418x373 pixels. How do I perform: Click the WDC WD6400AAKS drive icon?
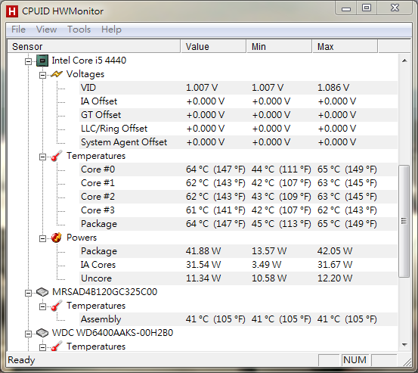click(42, 333)
